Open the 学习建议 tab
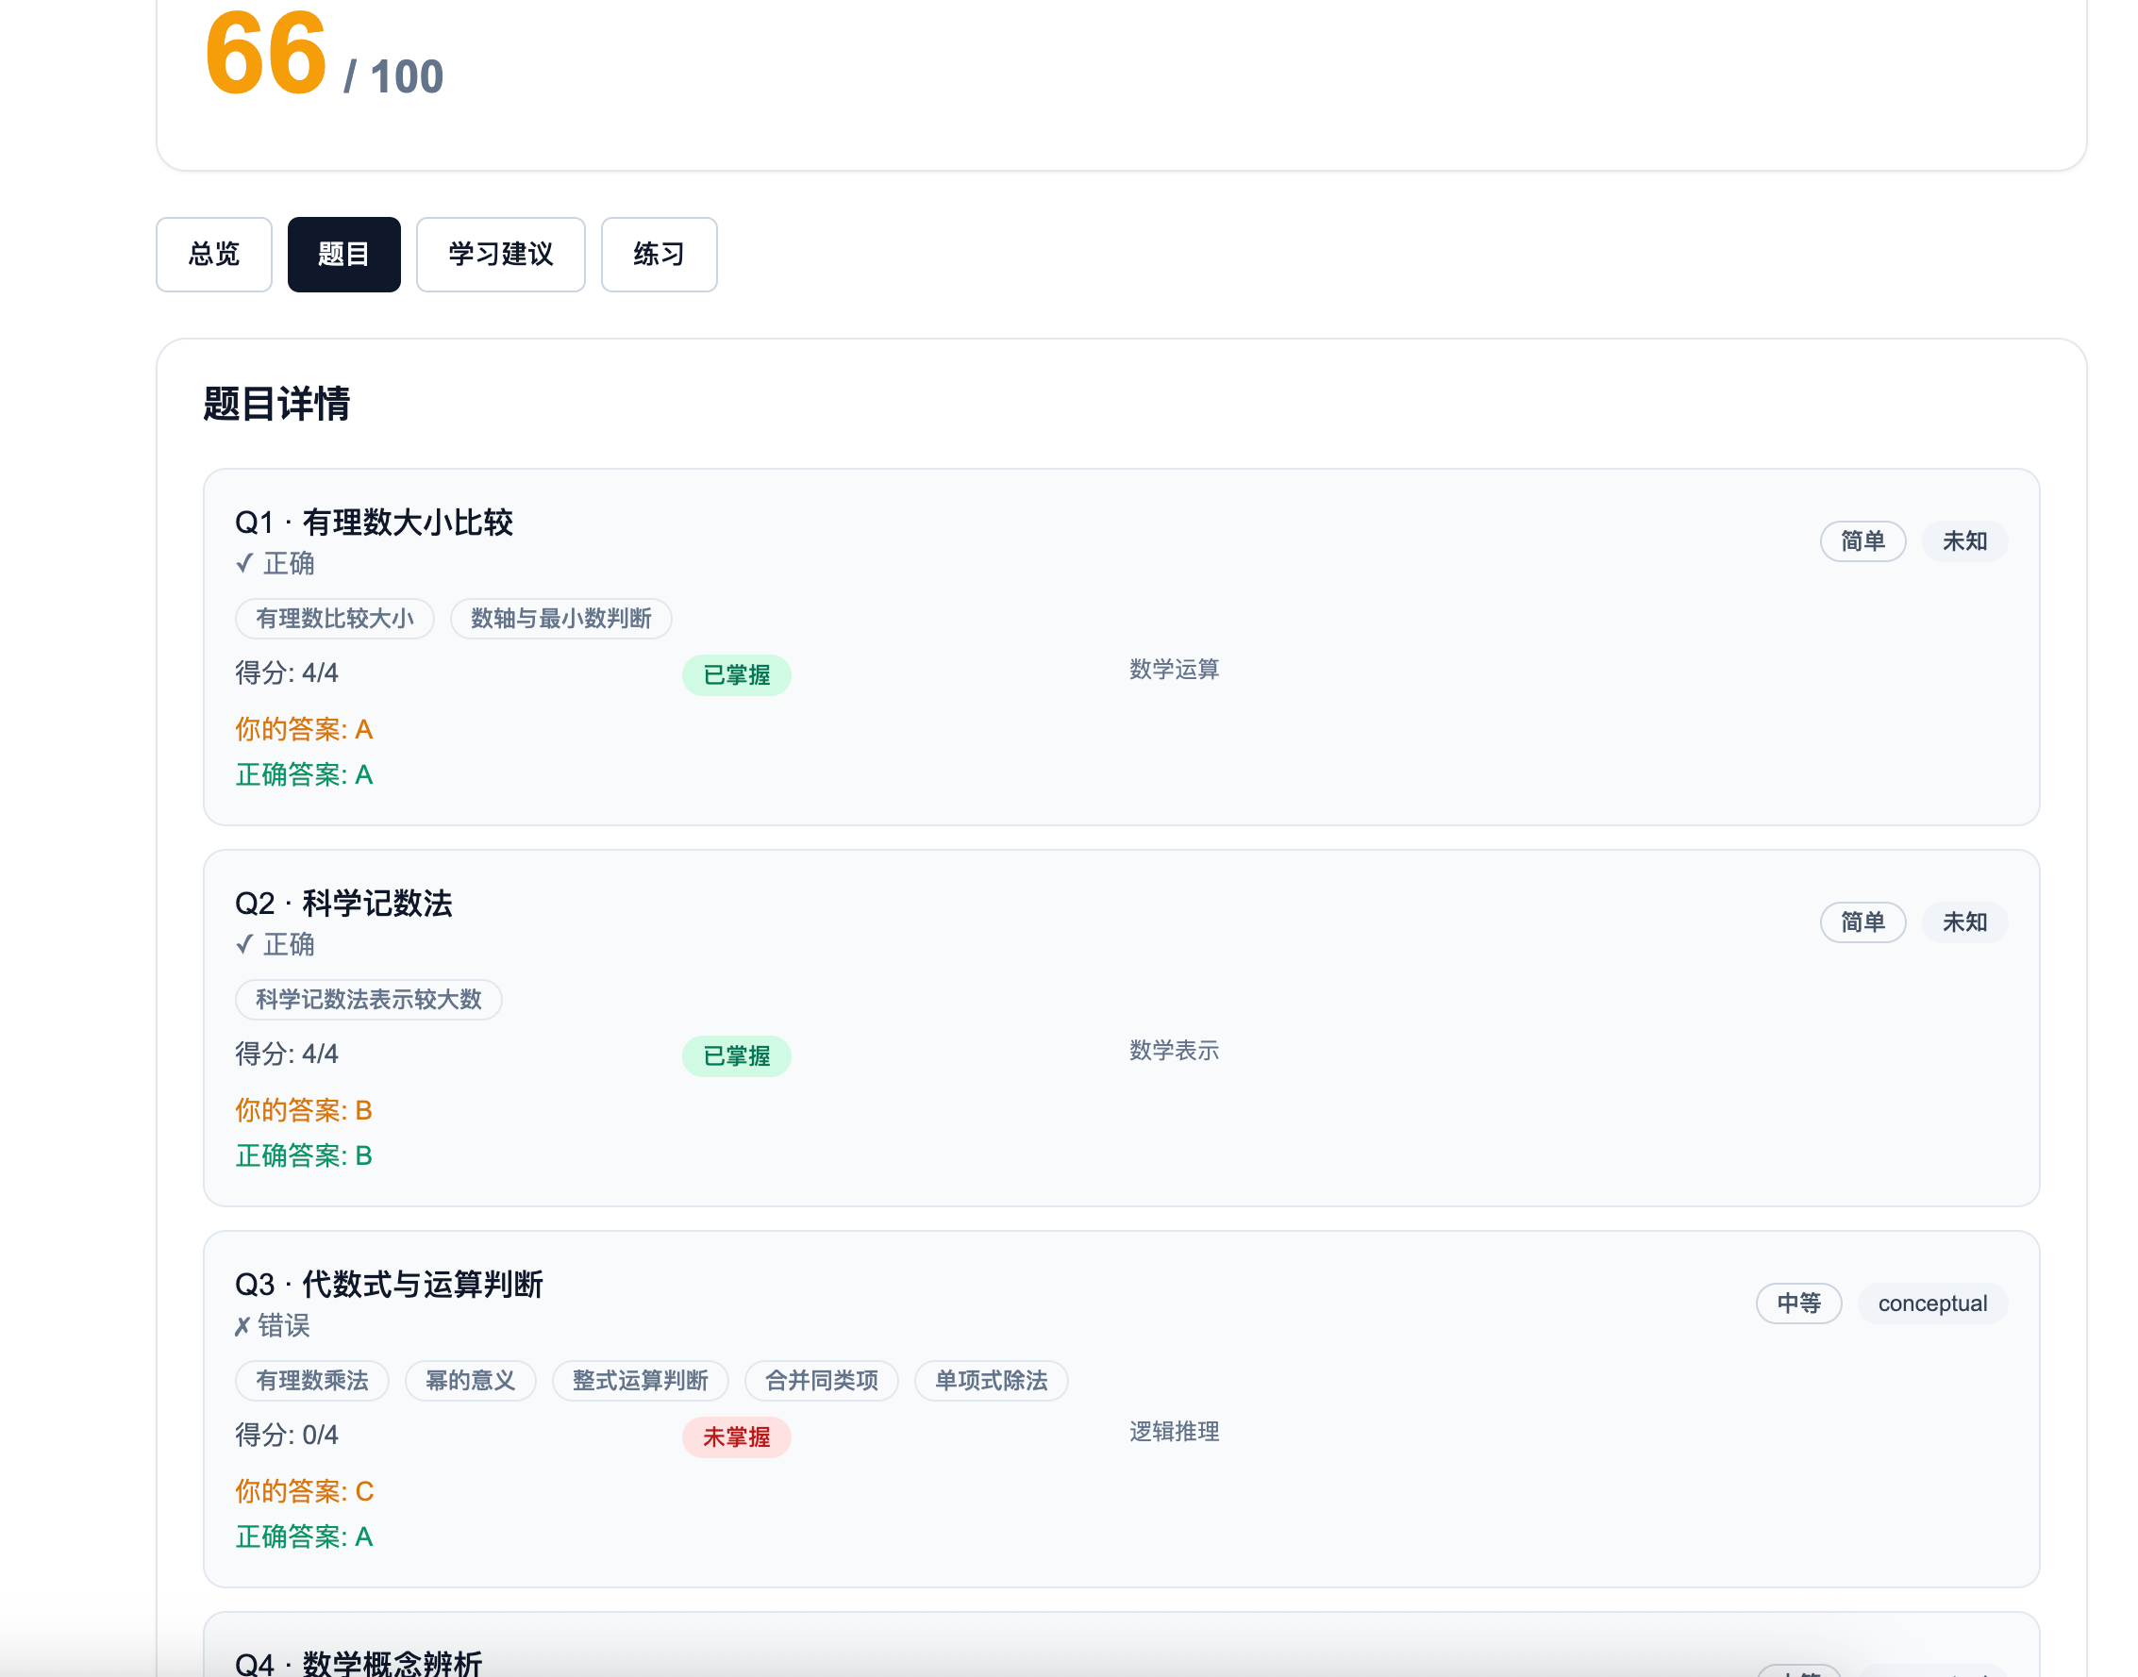The image size is (2138, 1677). pyautogui.click(x=500, y=255)
